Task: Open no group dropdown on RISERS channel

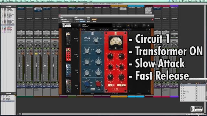Action: point(21,41)
